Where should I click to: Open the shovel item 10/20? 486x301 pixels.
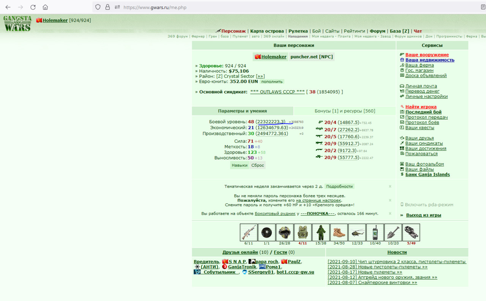[393, 232]
